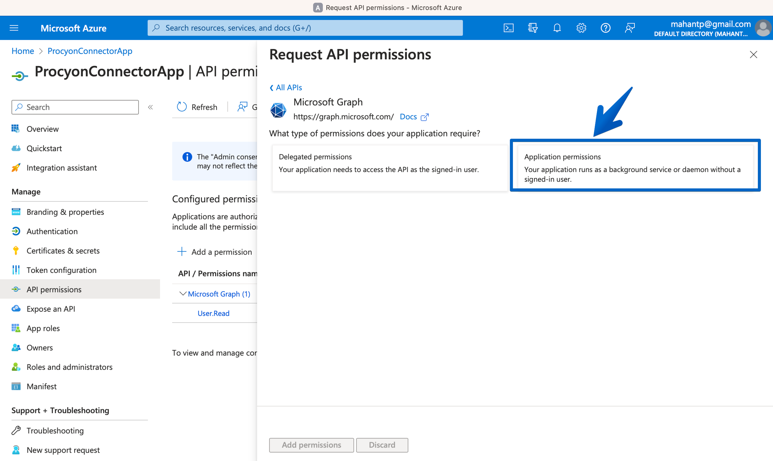
Task: Collapse the left search sidebar
Action: point(150,107)
